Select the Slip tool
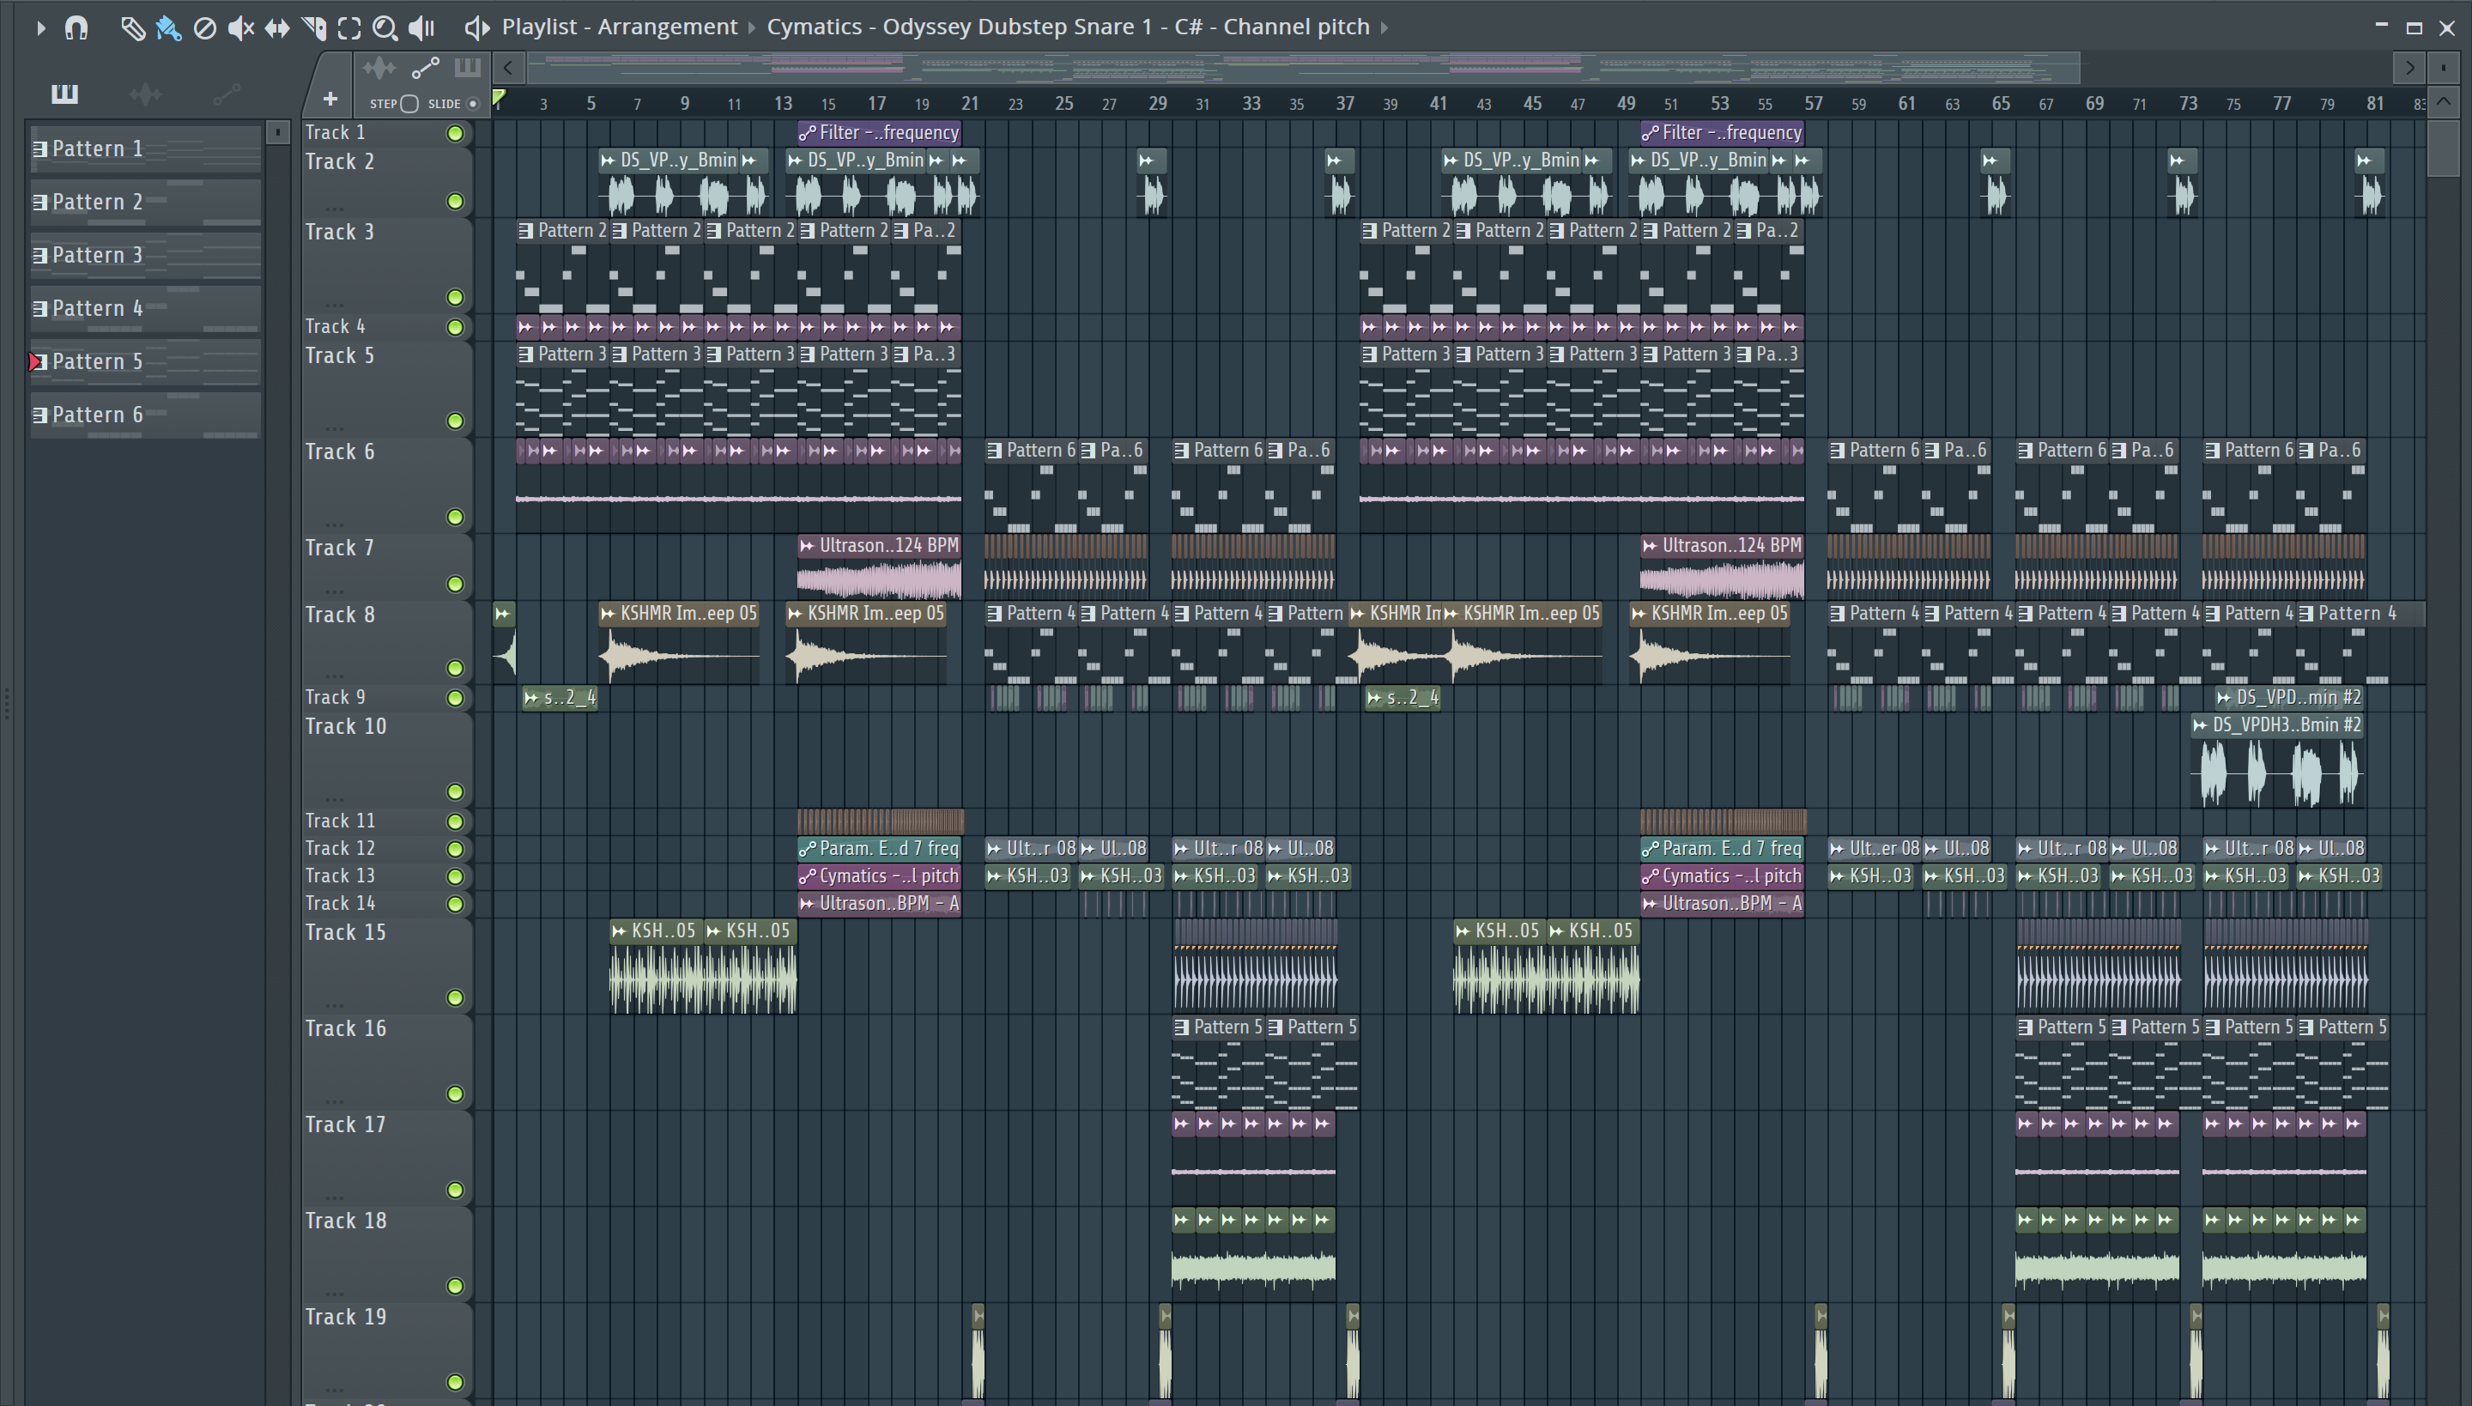The height and width of the screenshot is (1406, 2472). [x=277, y=28]
